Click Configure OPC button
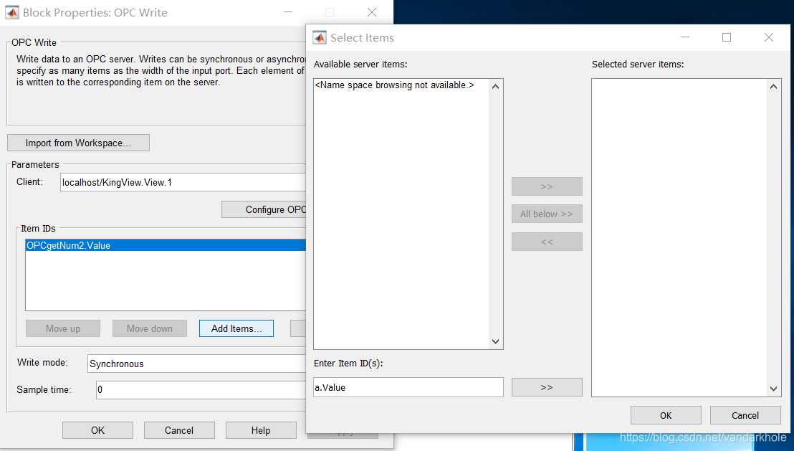The image size is (794, 451). pyautogui.click(x=264, y=210)
